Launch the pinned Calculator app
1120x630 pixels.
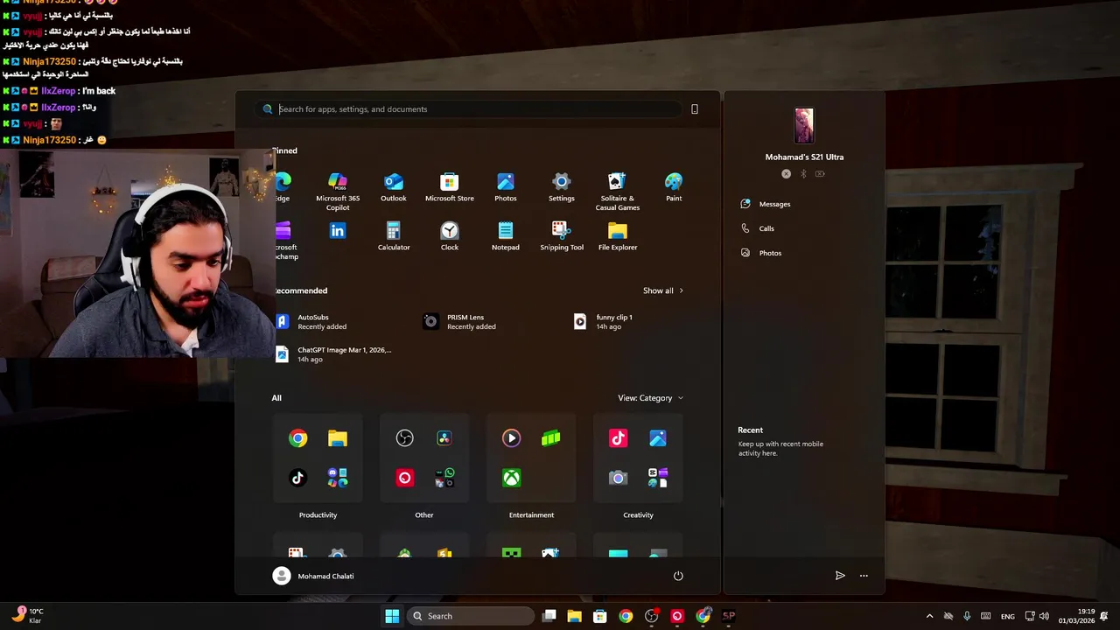pyautogui.click(x=394, y=236)
